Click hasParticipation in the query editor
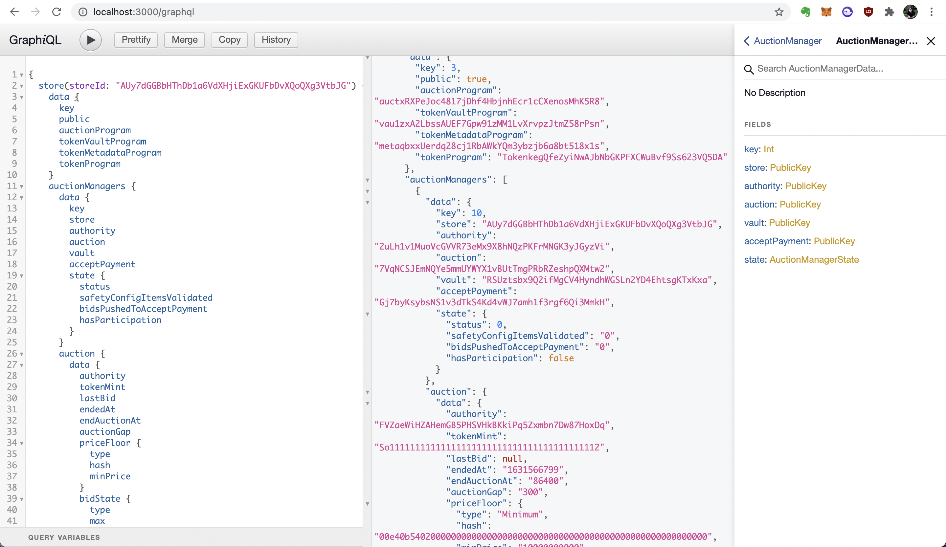This screenshot has height=547, width=946. click(120, 320)
